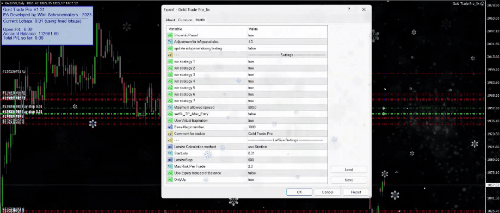Select the run strategy 1 value 'true'
Image resolution: width=500 pixels, height=213 pixels.
[251, 61]
